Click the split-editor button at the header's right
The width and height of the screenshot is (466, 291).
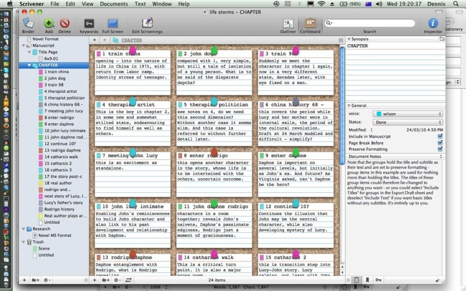tap(341, 40)
